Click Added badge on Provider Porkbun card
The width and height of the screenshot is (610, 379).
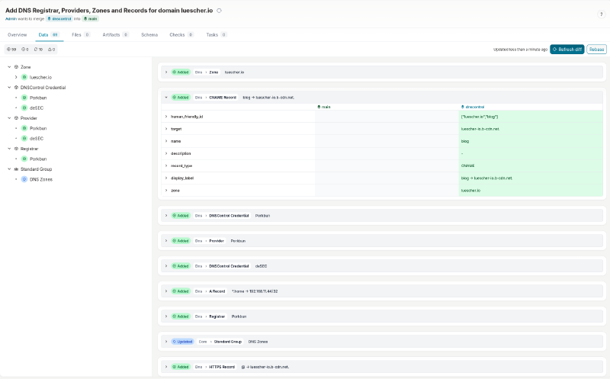coord(181,241)
